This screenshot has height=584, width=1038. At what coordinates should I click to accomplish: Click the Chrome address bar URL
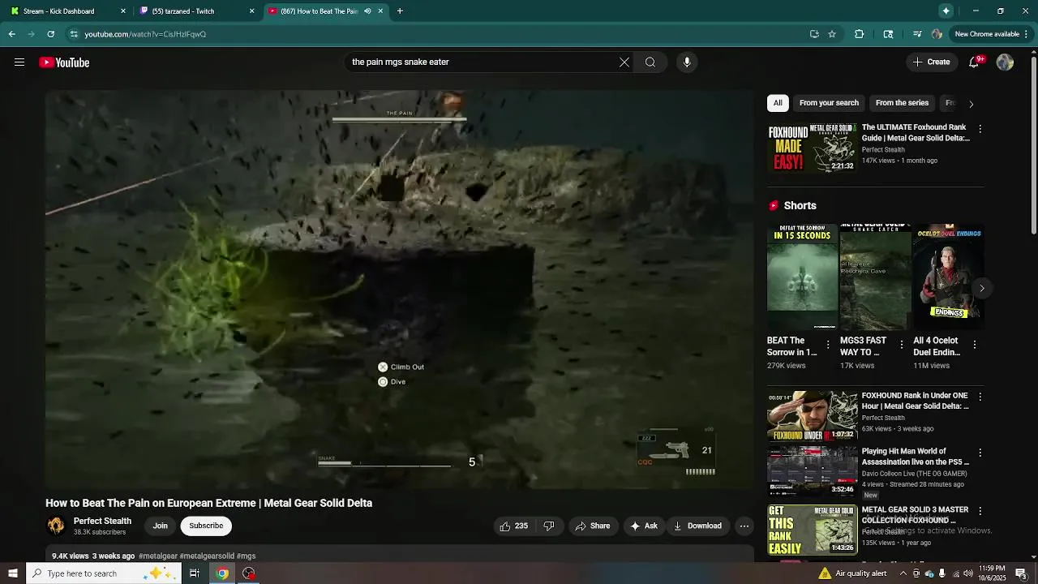(145, 34)
